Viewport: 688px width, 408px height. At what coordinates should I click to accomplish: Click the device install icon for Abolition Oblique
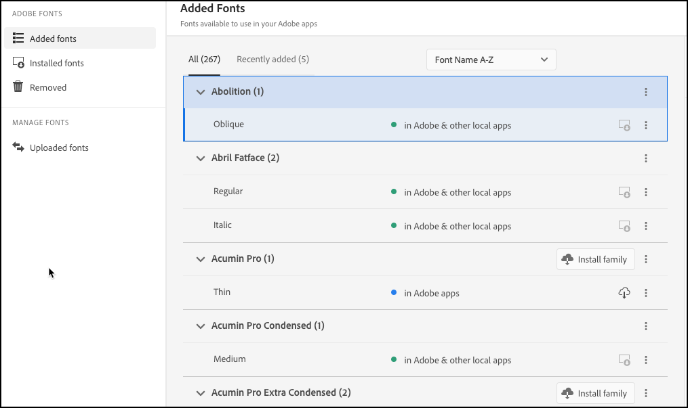[x=624, y=124]
